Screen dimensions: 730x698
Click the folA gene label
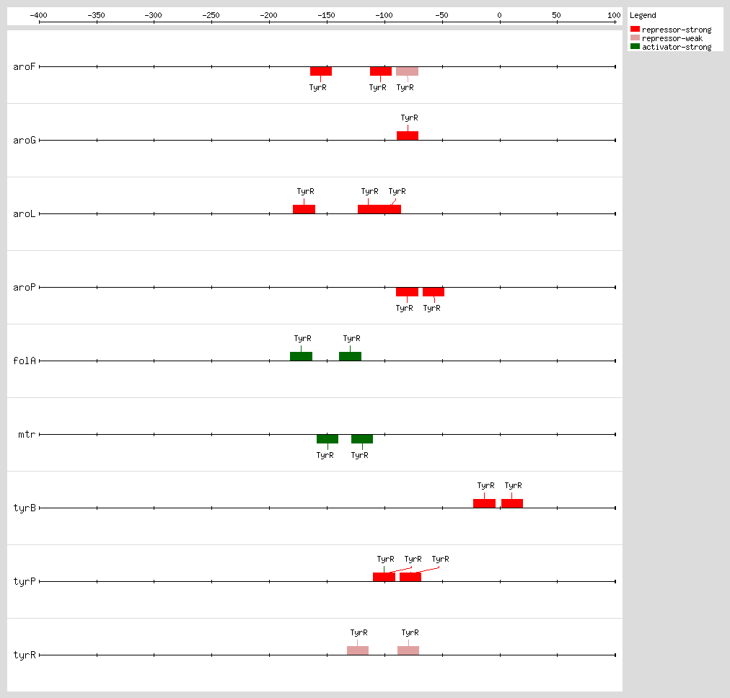tap(25, 361)
